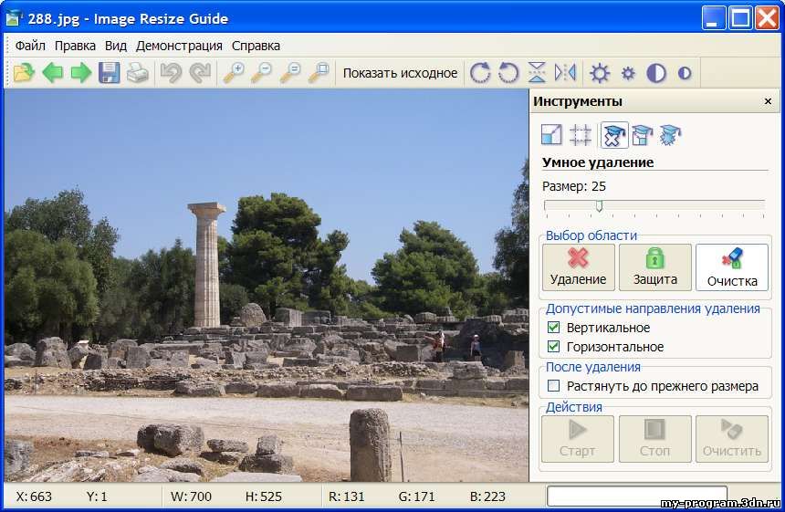This screenshot has height=512, width=785.
Task: Select the resize tool in Инструменты
Action: click(x=551, y=135)
